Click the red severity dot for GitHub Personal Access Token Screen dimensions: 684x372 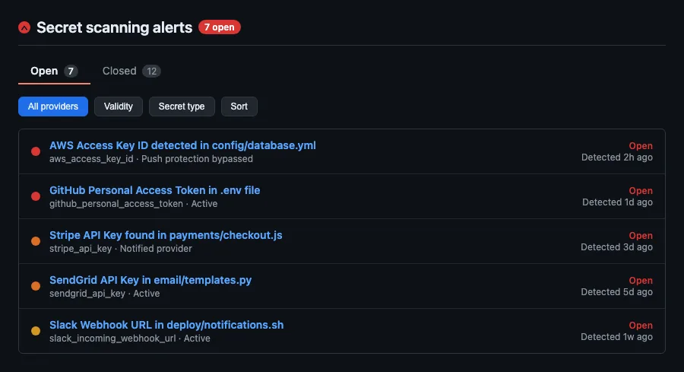(x=36, y=196)
